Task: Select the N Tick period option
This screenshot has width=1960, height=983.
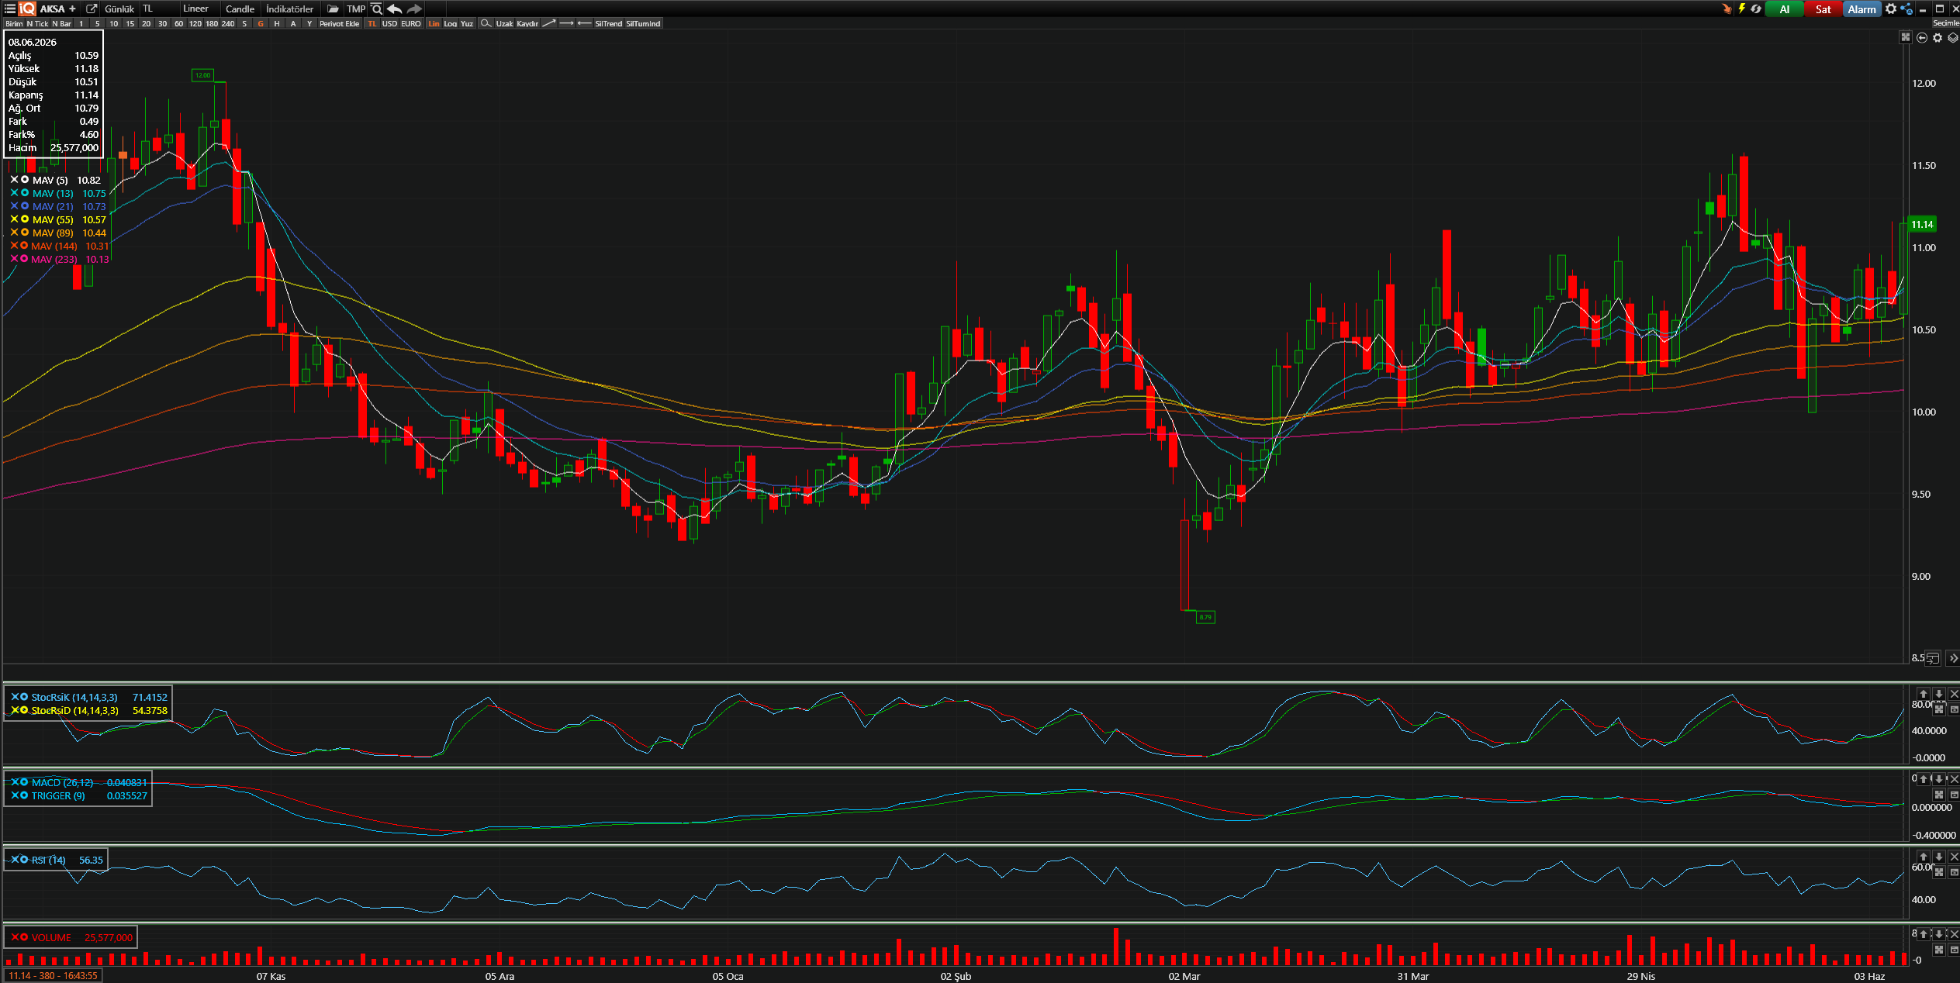Action: click(x=37, y=23)
